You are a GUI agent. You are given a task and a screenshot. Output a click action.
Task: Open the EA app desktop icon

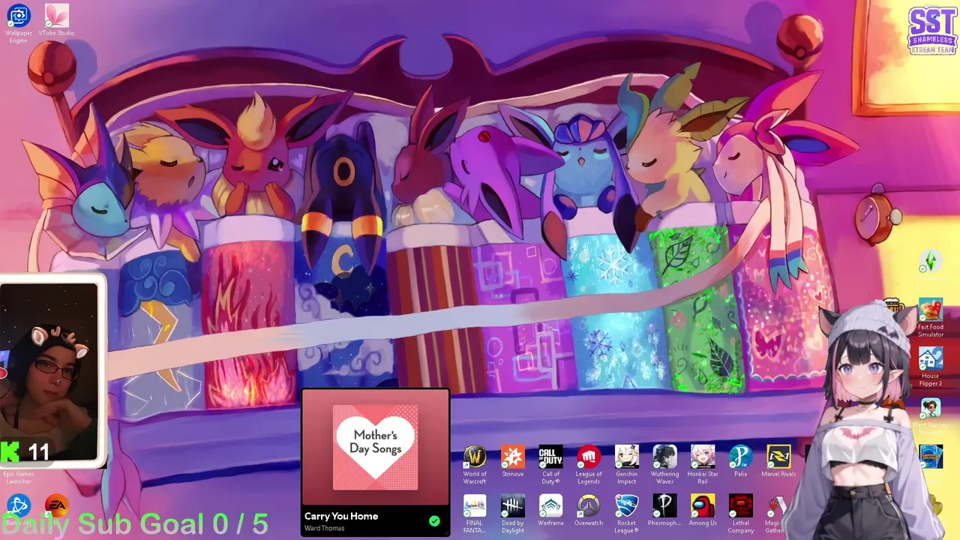(56, 505)
